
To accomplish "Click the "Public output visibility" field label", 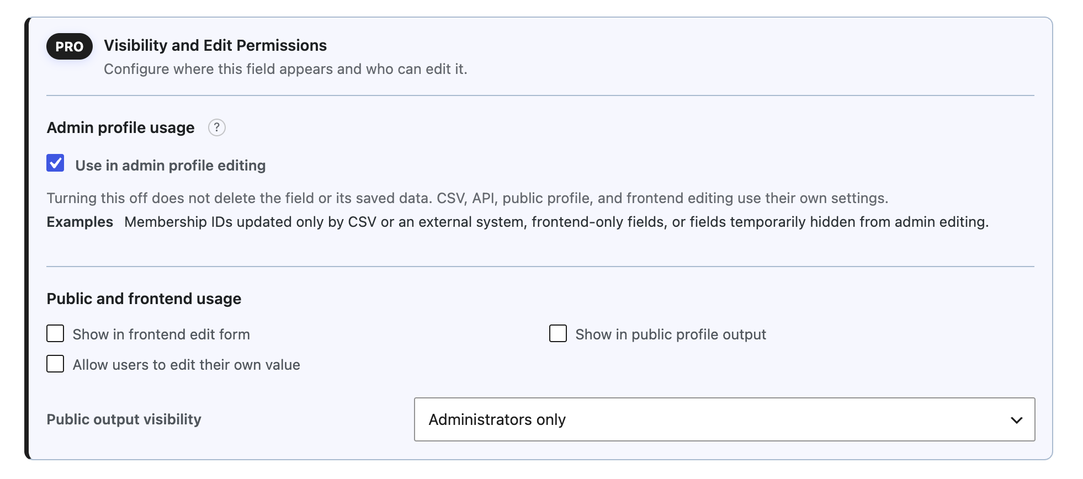I will [124, 419].
